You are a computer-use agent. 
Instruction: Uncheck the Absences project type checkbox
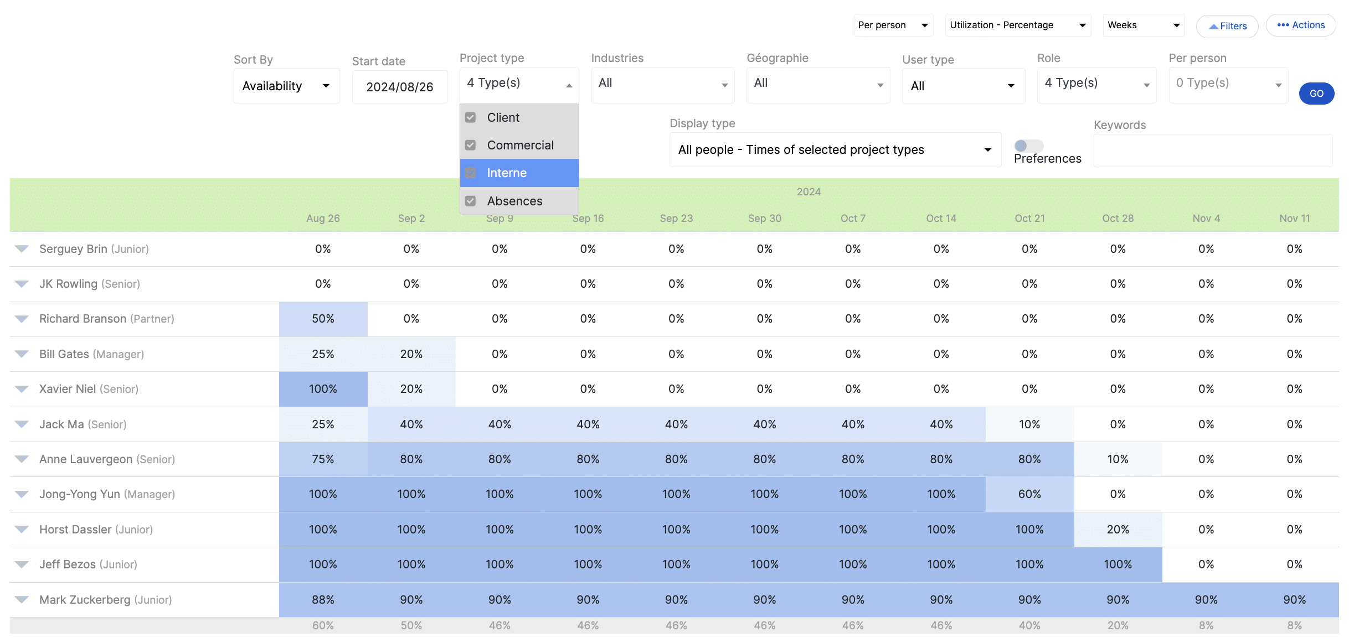tap(471, 201)
